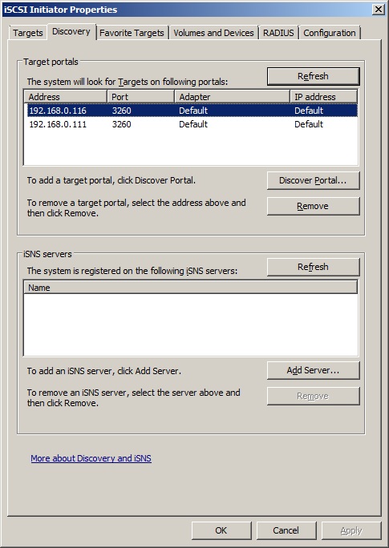Click the Name column header in iSNS list
This screenshot has width=389, height=548.
tap(191, 288)
